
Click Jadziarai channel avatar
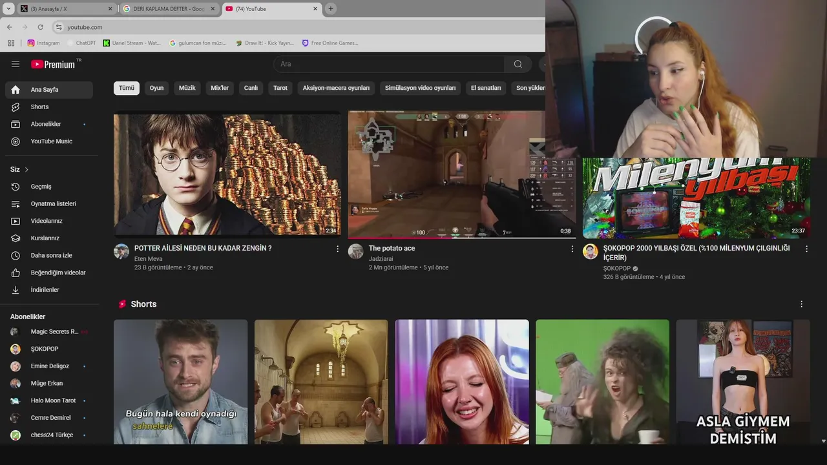pyautogui.click(x=356, y=251)
